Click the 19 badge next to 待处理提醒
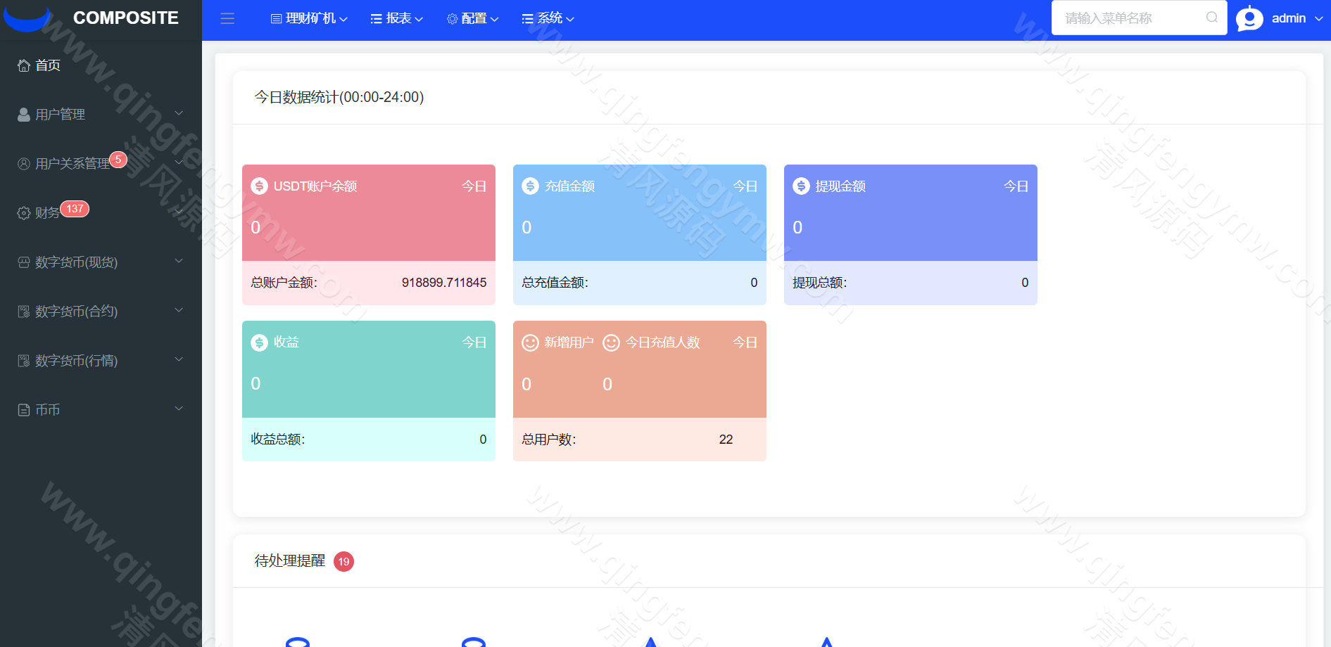This screenshot has height=647, width=1331. pos(343,561)
